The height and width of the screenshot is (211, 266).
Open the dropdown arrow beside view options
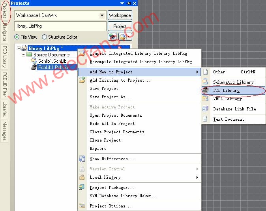pos(129,36)
